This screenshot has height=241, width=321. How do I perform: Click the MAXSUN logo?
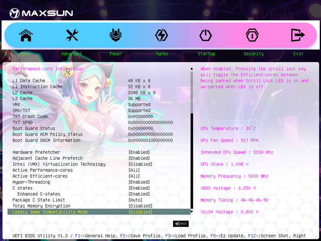click(x=41, y=13)
